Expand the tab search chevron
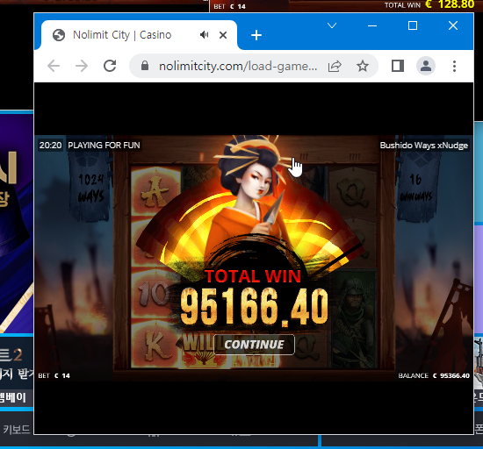This screenshot has width=483, height=449. [332, 25]
